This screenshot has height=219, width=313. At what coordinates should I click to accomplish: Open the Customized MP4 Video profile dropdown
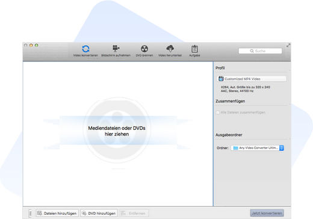point(252,79)
